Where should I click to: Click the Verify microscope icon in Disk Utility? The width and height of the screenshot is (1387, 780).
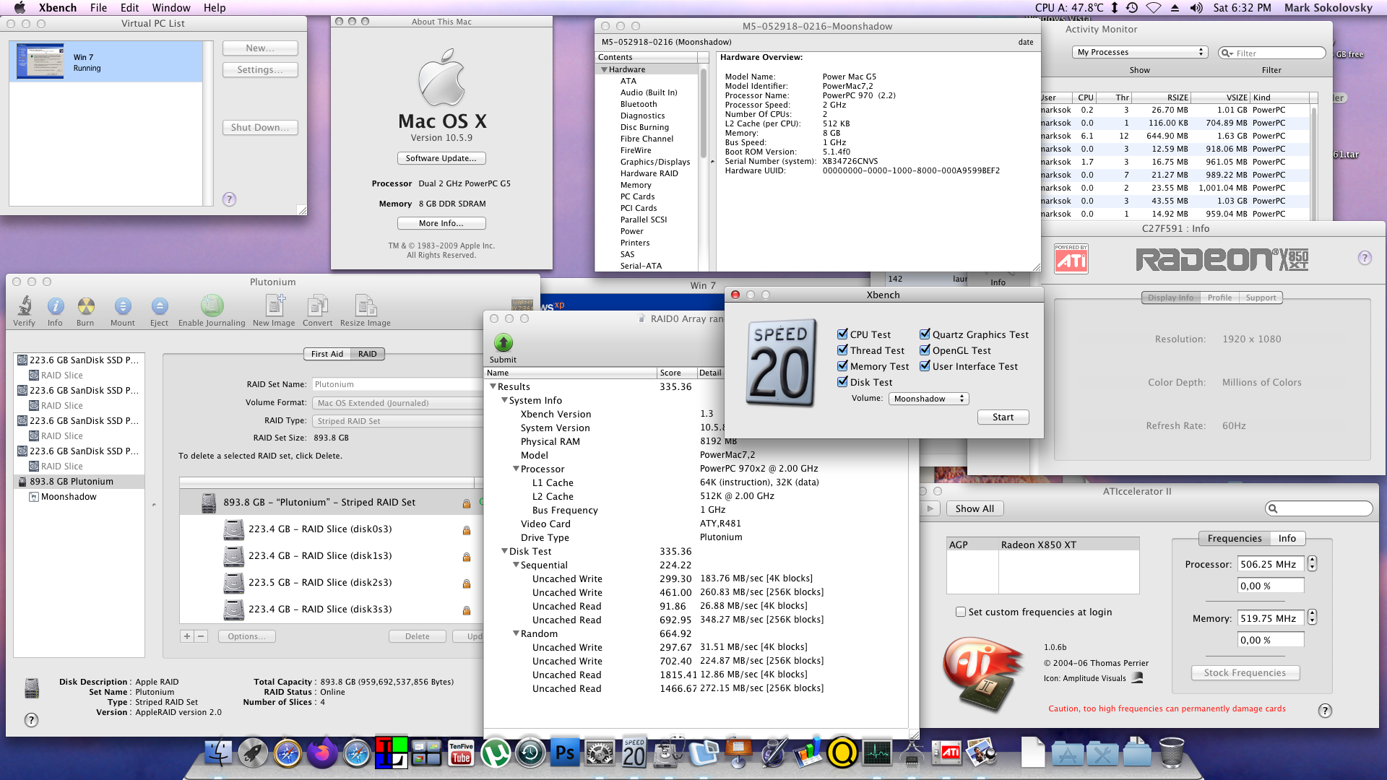[x=25, y=306]
